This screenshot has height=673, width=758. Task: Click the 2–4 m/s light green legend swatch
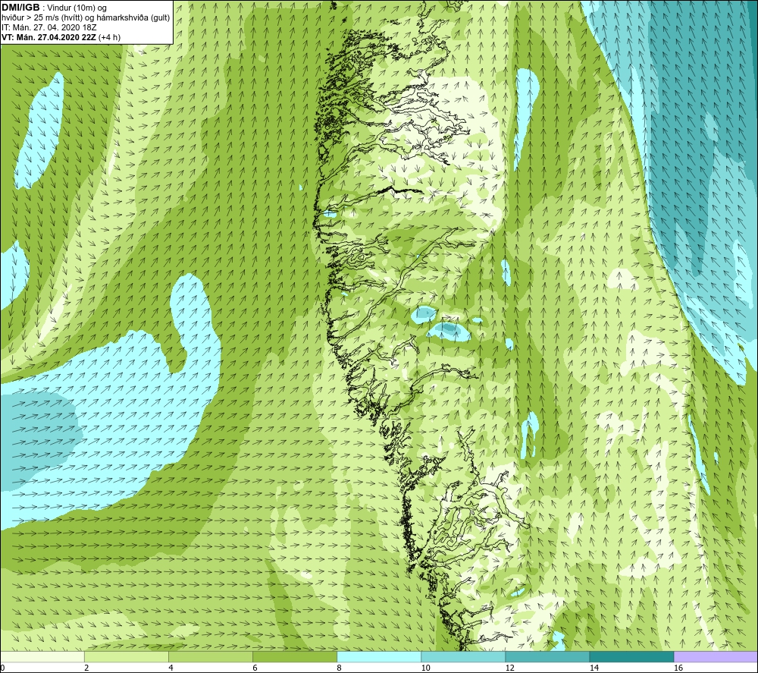127,656
